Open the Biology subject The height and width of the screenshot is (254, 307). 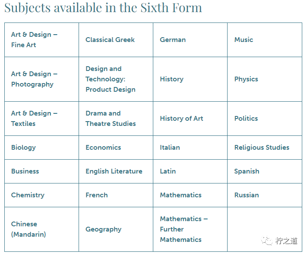pyautogui.click(x=23, y=148)
